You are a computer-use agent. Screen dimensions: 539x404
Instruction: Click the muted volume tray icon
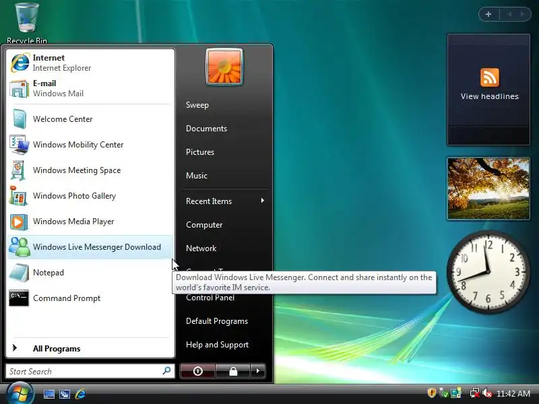(487, 393)
